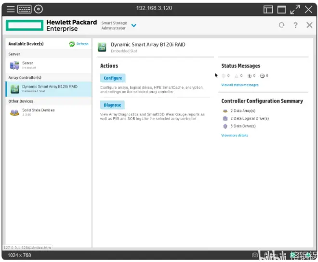
Task: Click the array controller icon in the sidebar
Action: 14,89
